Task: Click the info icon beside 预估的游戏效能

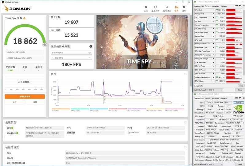Action: tap(91, 46)
